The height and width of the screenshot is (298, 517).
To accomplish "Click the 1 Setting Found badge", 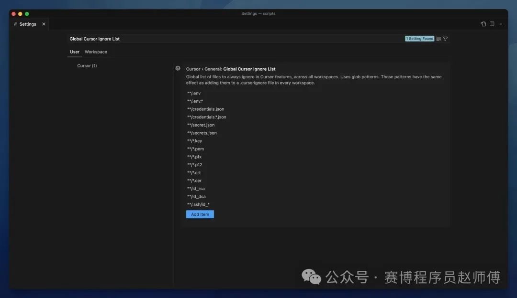I will coord(419,39).
